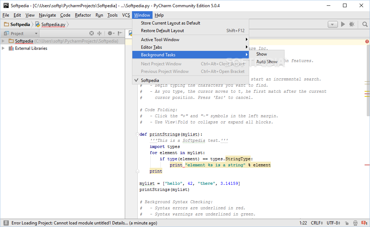Open the CRLF line separator dropdown
This screenshot has width=370, height=227.
click(317, 223)
